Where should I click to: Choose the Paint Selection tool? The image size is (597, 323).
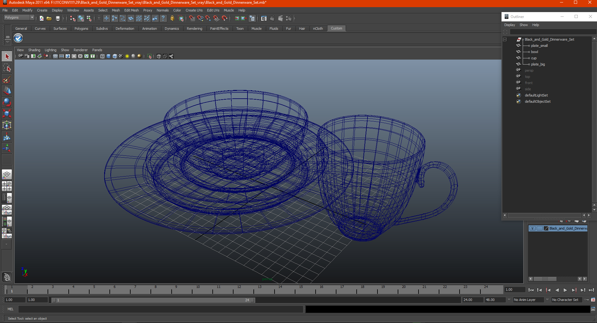pos(7,79)
